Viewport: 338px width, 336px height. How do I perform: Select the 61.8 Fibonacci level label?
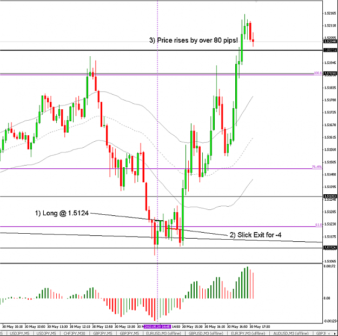coord(319,225)
